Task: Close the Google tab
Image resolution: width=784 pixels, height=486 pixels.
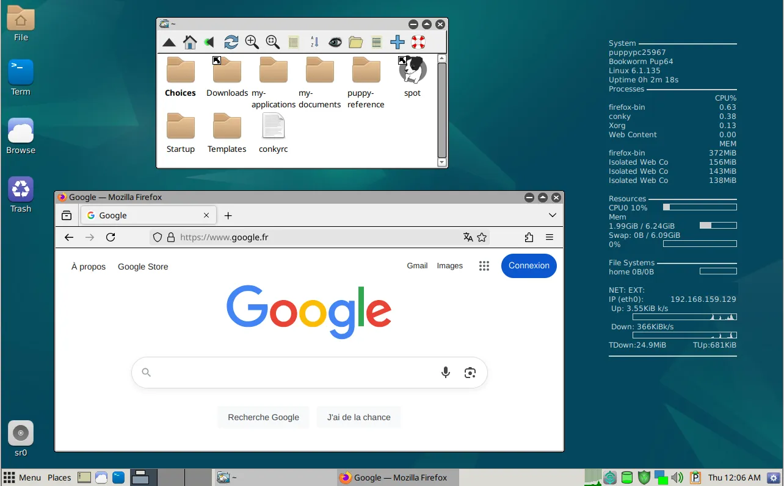Action: click(206, 215)
